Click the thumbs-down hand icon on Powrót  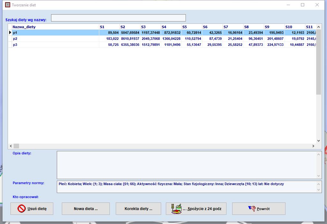(x=252, y=208)
